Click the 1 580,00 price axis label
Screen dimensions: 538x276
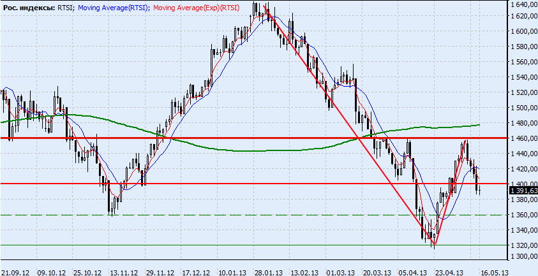524,47
